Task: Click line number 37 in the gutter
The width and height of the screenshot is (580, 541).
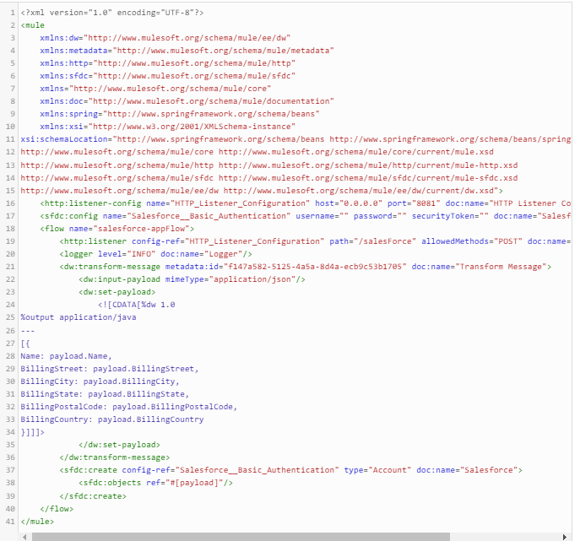Action: pos(10,469)
